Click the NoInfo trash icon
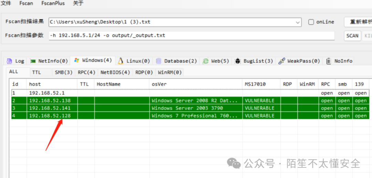Screen dimensions: 372x178 coord(329,61)
